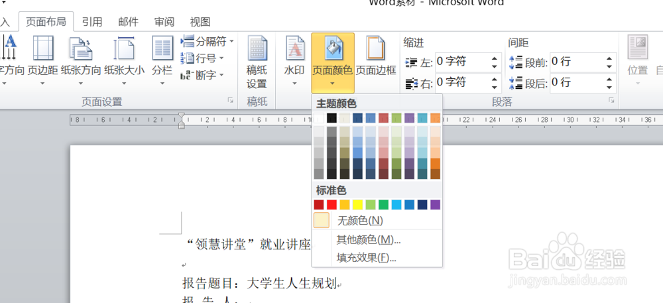Viewport: 663px width, 303px height.
Task: Pick the green swatch under 标准色
Action: click(x=383, y=205)
